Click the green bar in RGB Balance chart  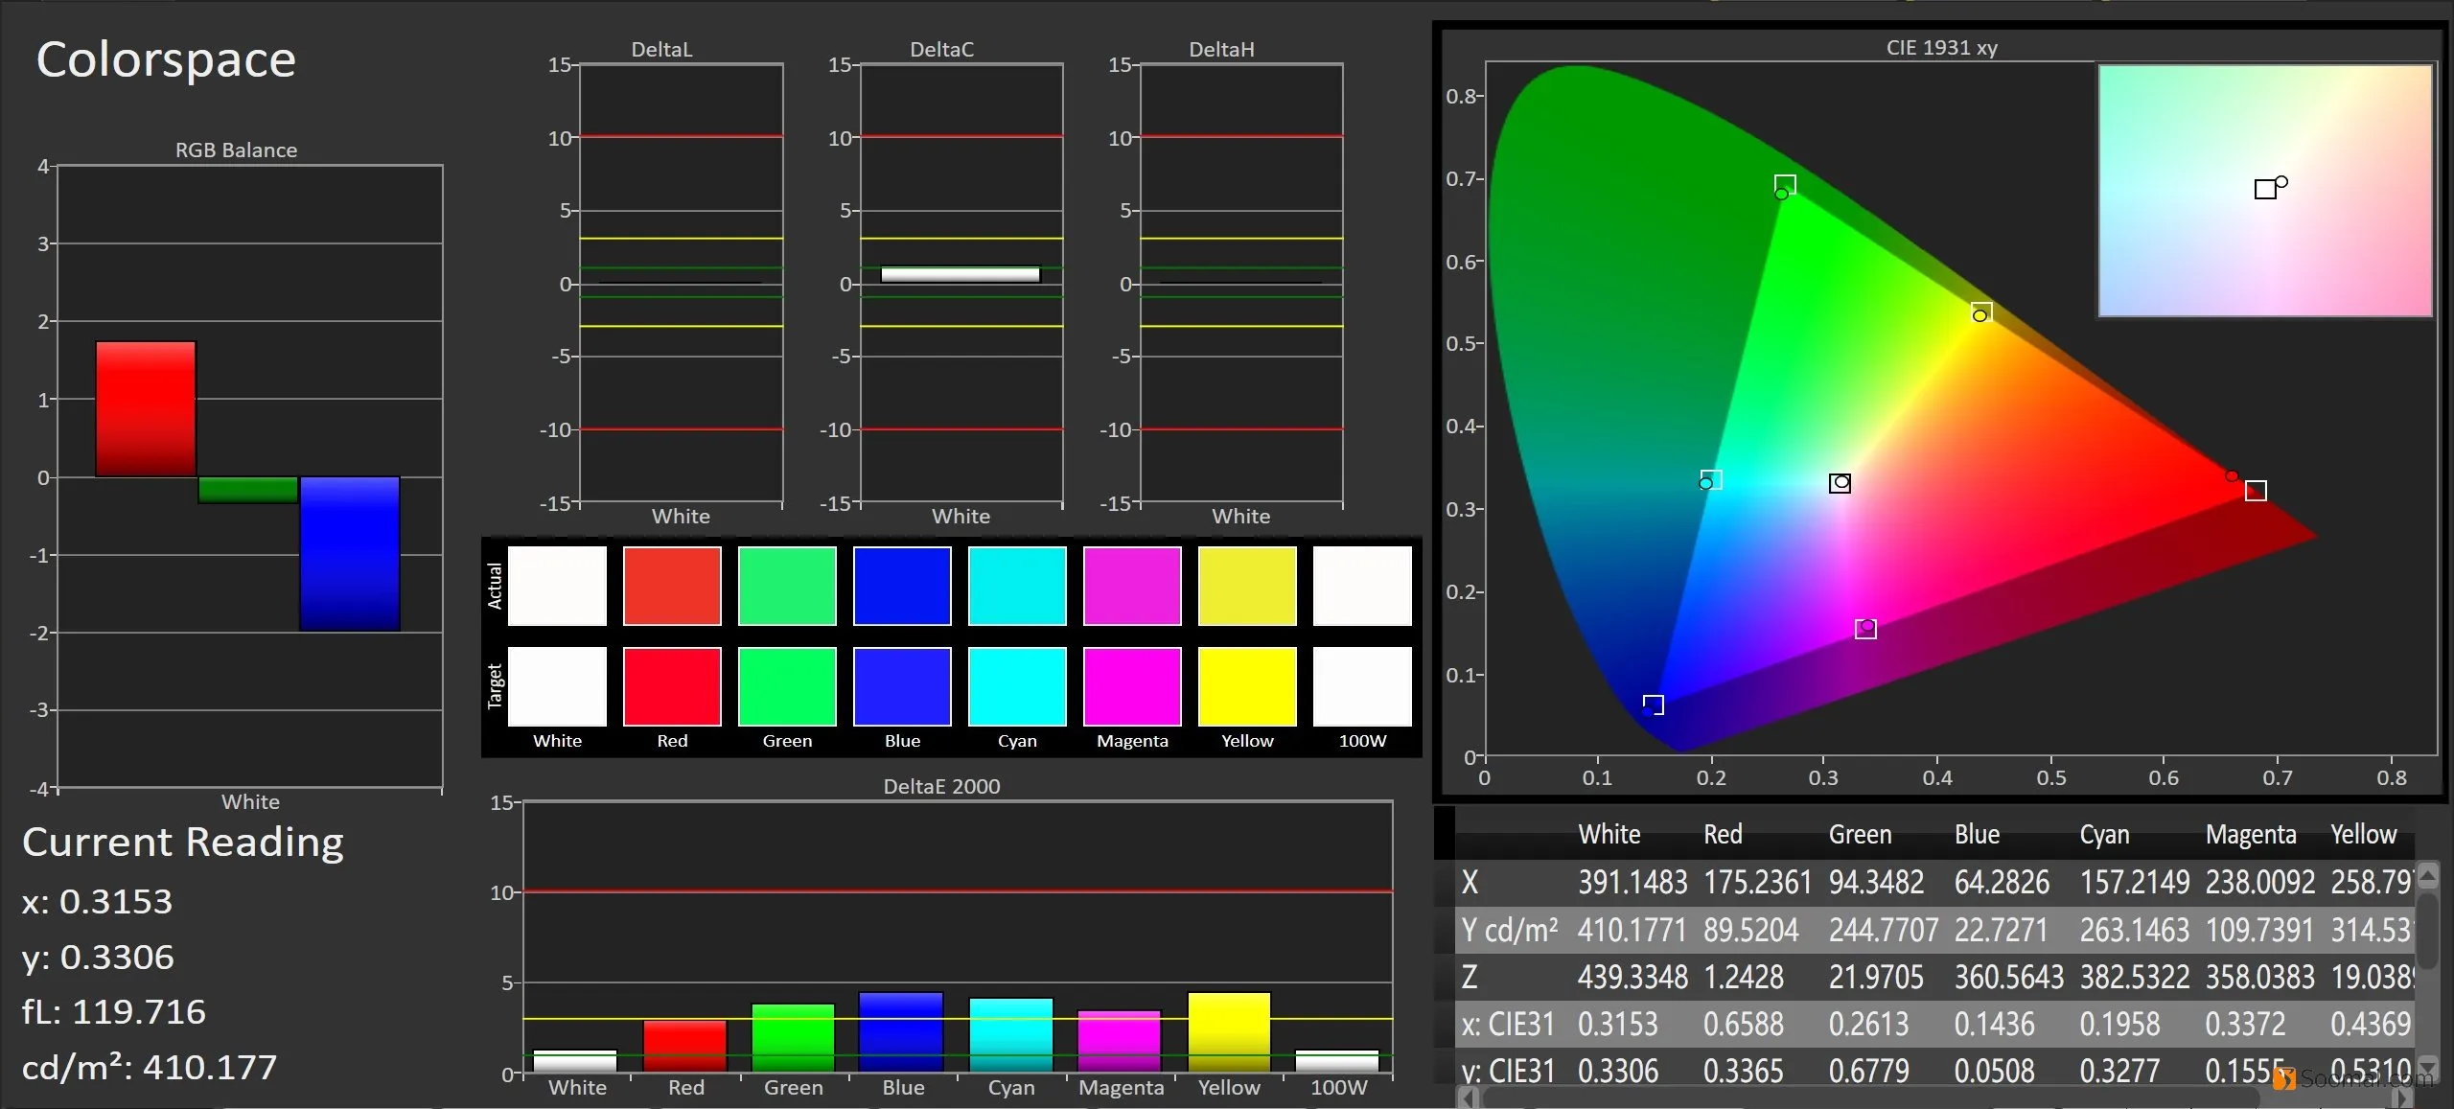[x=248, y=490]
